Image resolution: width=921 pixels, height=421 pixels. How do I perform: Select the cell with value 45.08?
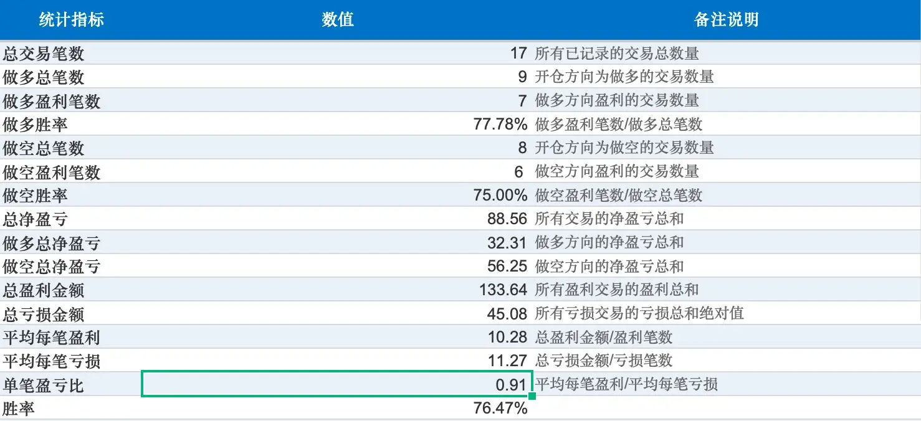click(337, 314)
